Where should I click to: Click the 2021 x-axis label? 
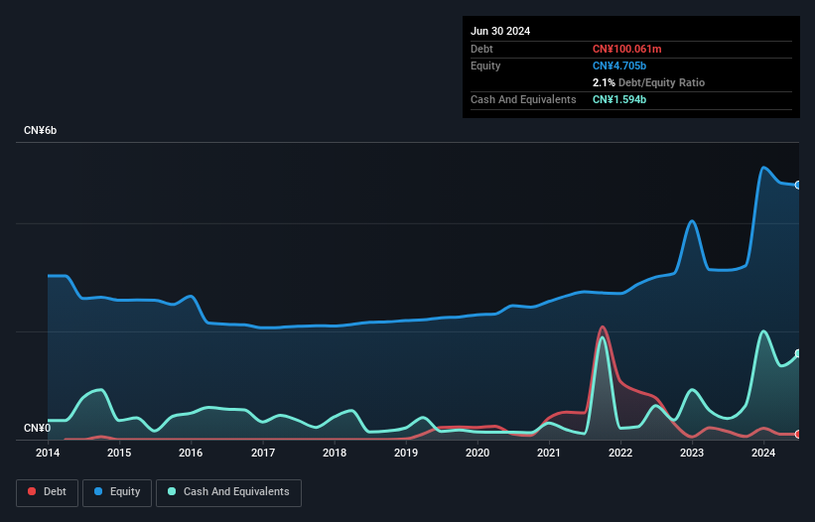549,453
